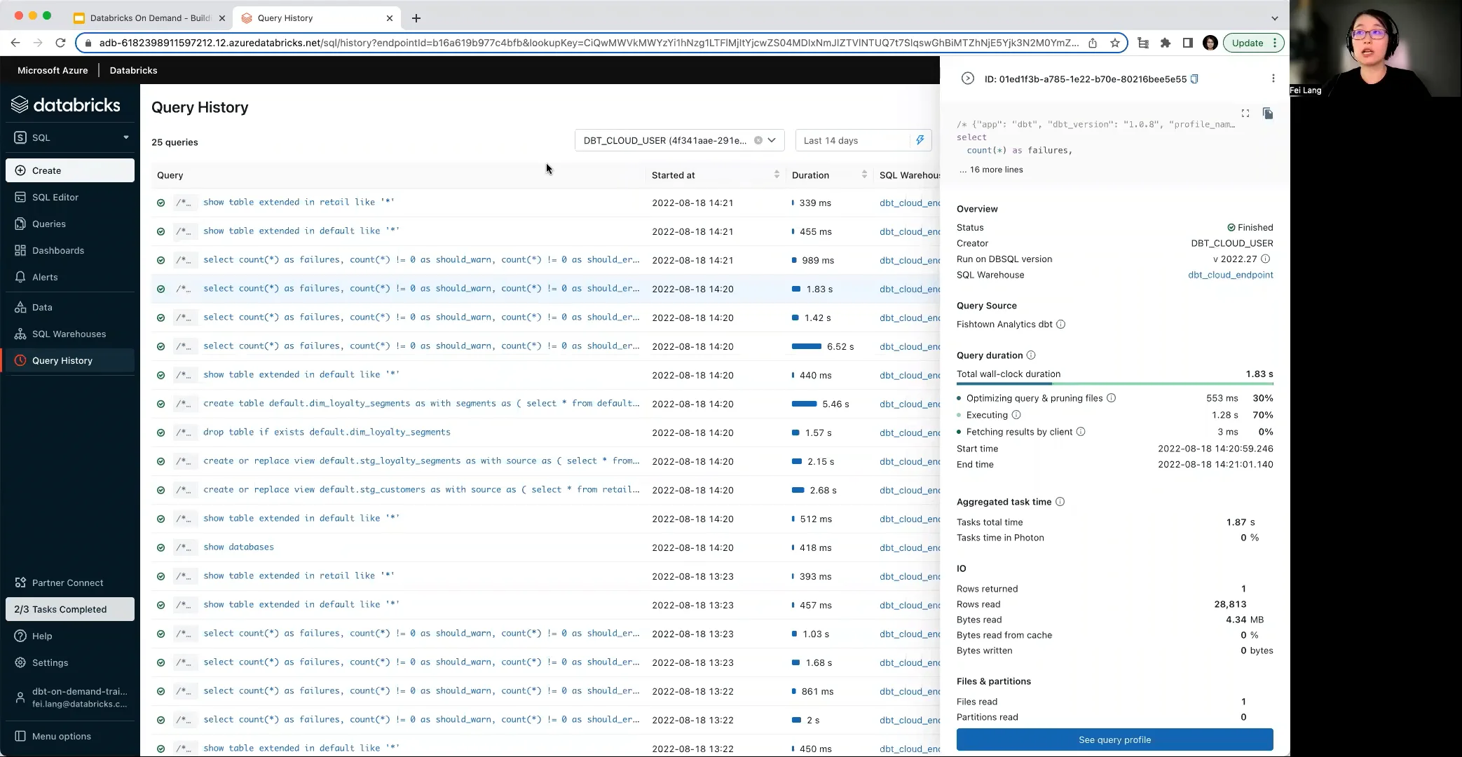Toggle sort on the Started at column
Viewport: 1462px width, 757px height.
tap(775, 175)
